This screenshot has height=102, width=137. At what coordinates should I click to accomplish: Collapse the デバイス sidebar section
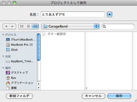(3, 35)
